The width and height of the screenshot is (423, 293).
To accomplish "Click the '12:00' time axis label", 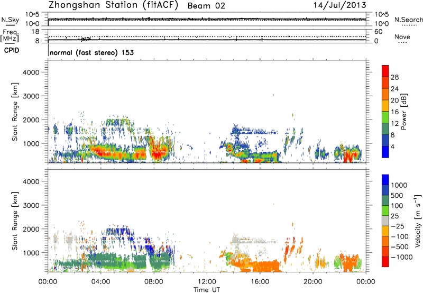I will 207,282.
